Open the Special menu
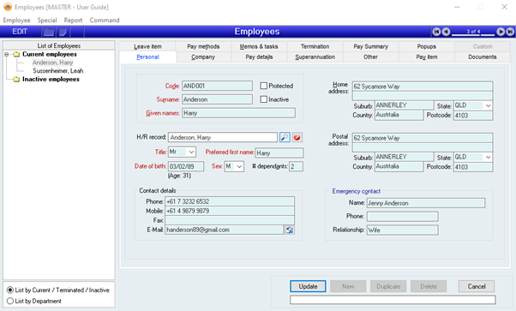The width and height of the screenshot is (516, 311). [x=47, y=20]
